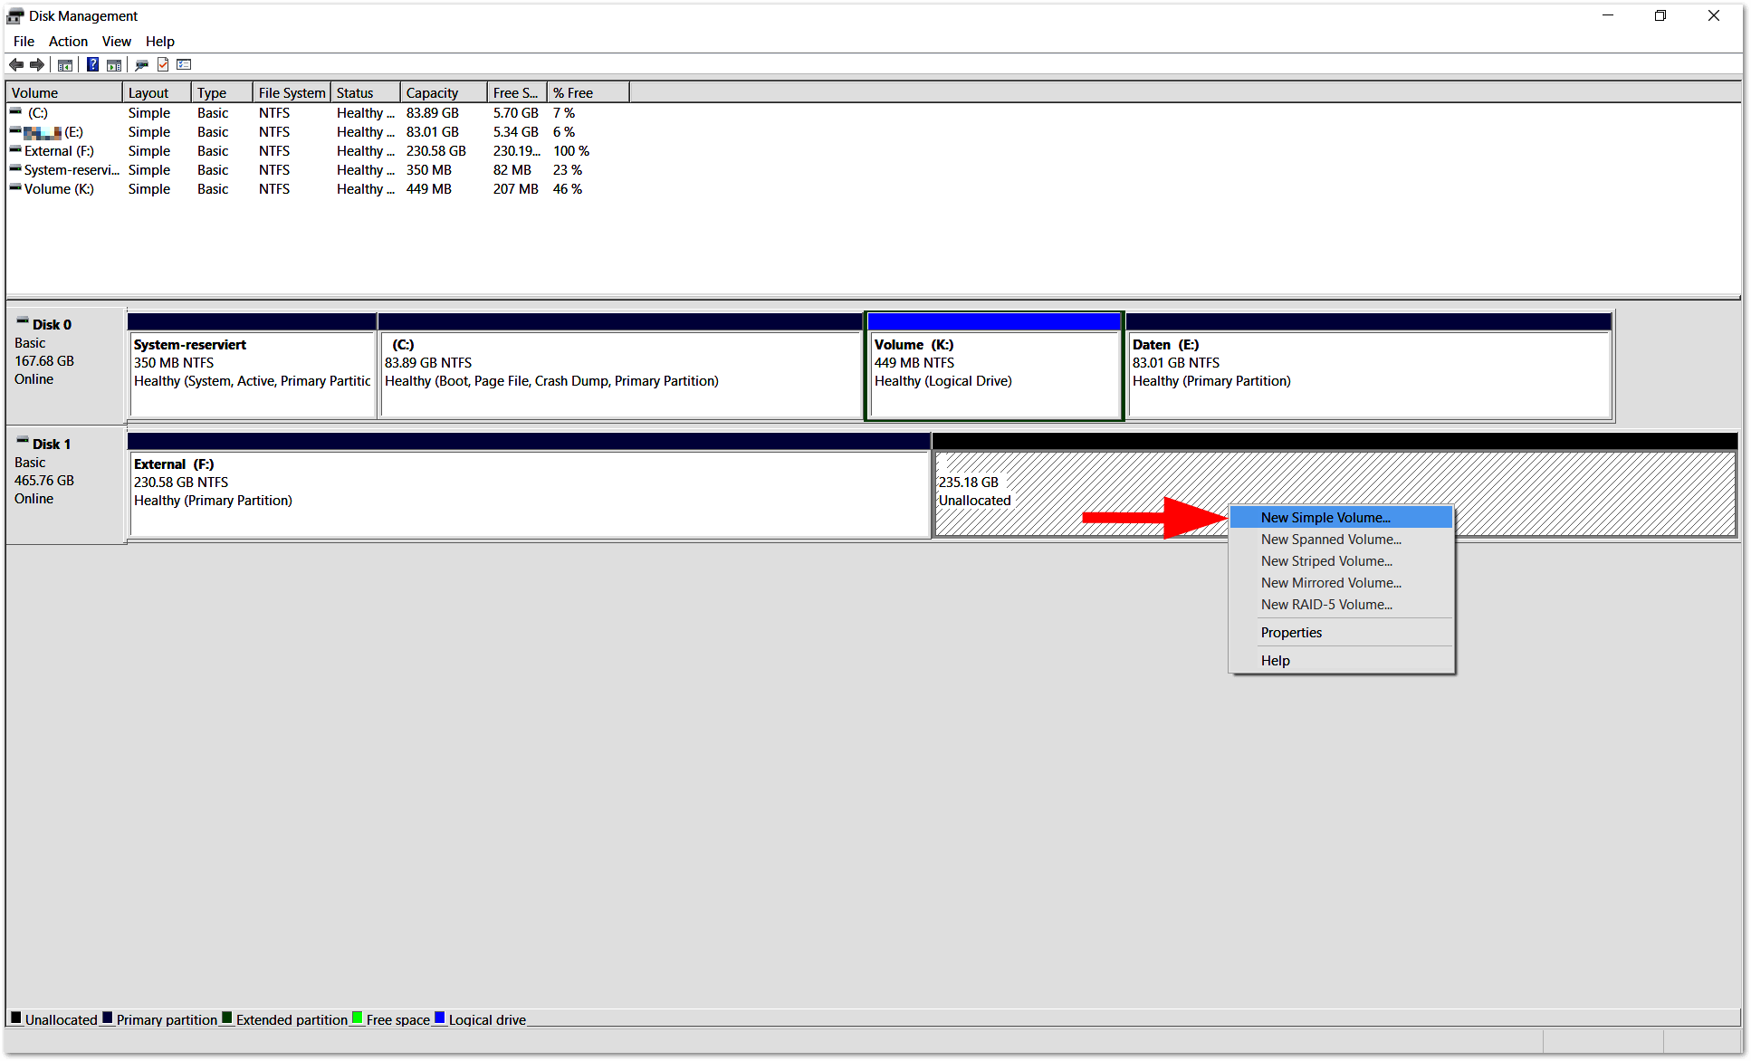1751x1061 pixels.
Task: Click the checklist toolbar icon
Action: [184, 64]
